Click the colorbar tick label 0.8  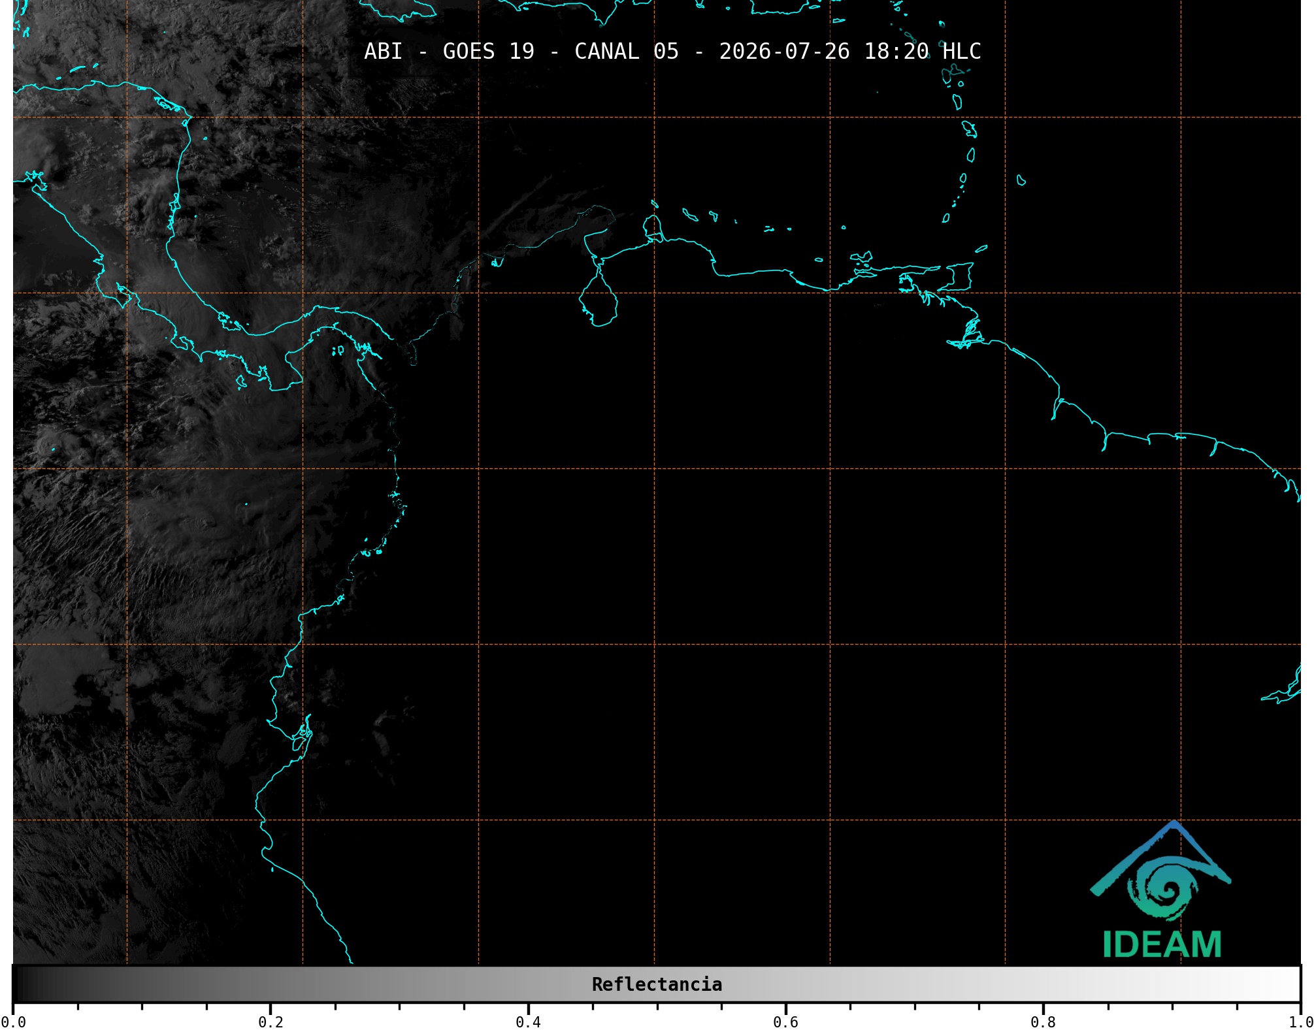point(1043,1022)
